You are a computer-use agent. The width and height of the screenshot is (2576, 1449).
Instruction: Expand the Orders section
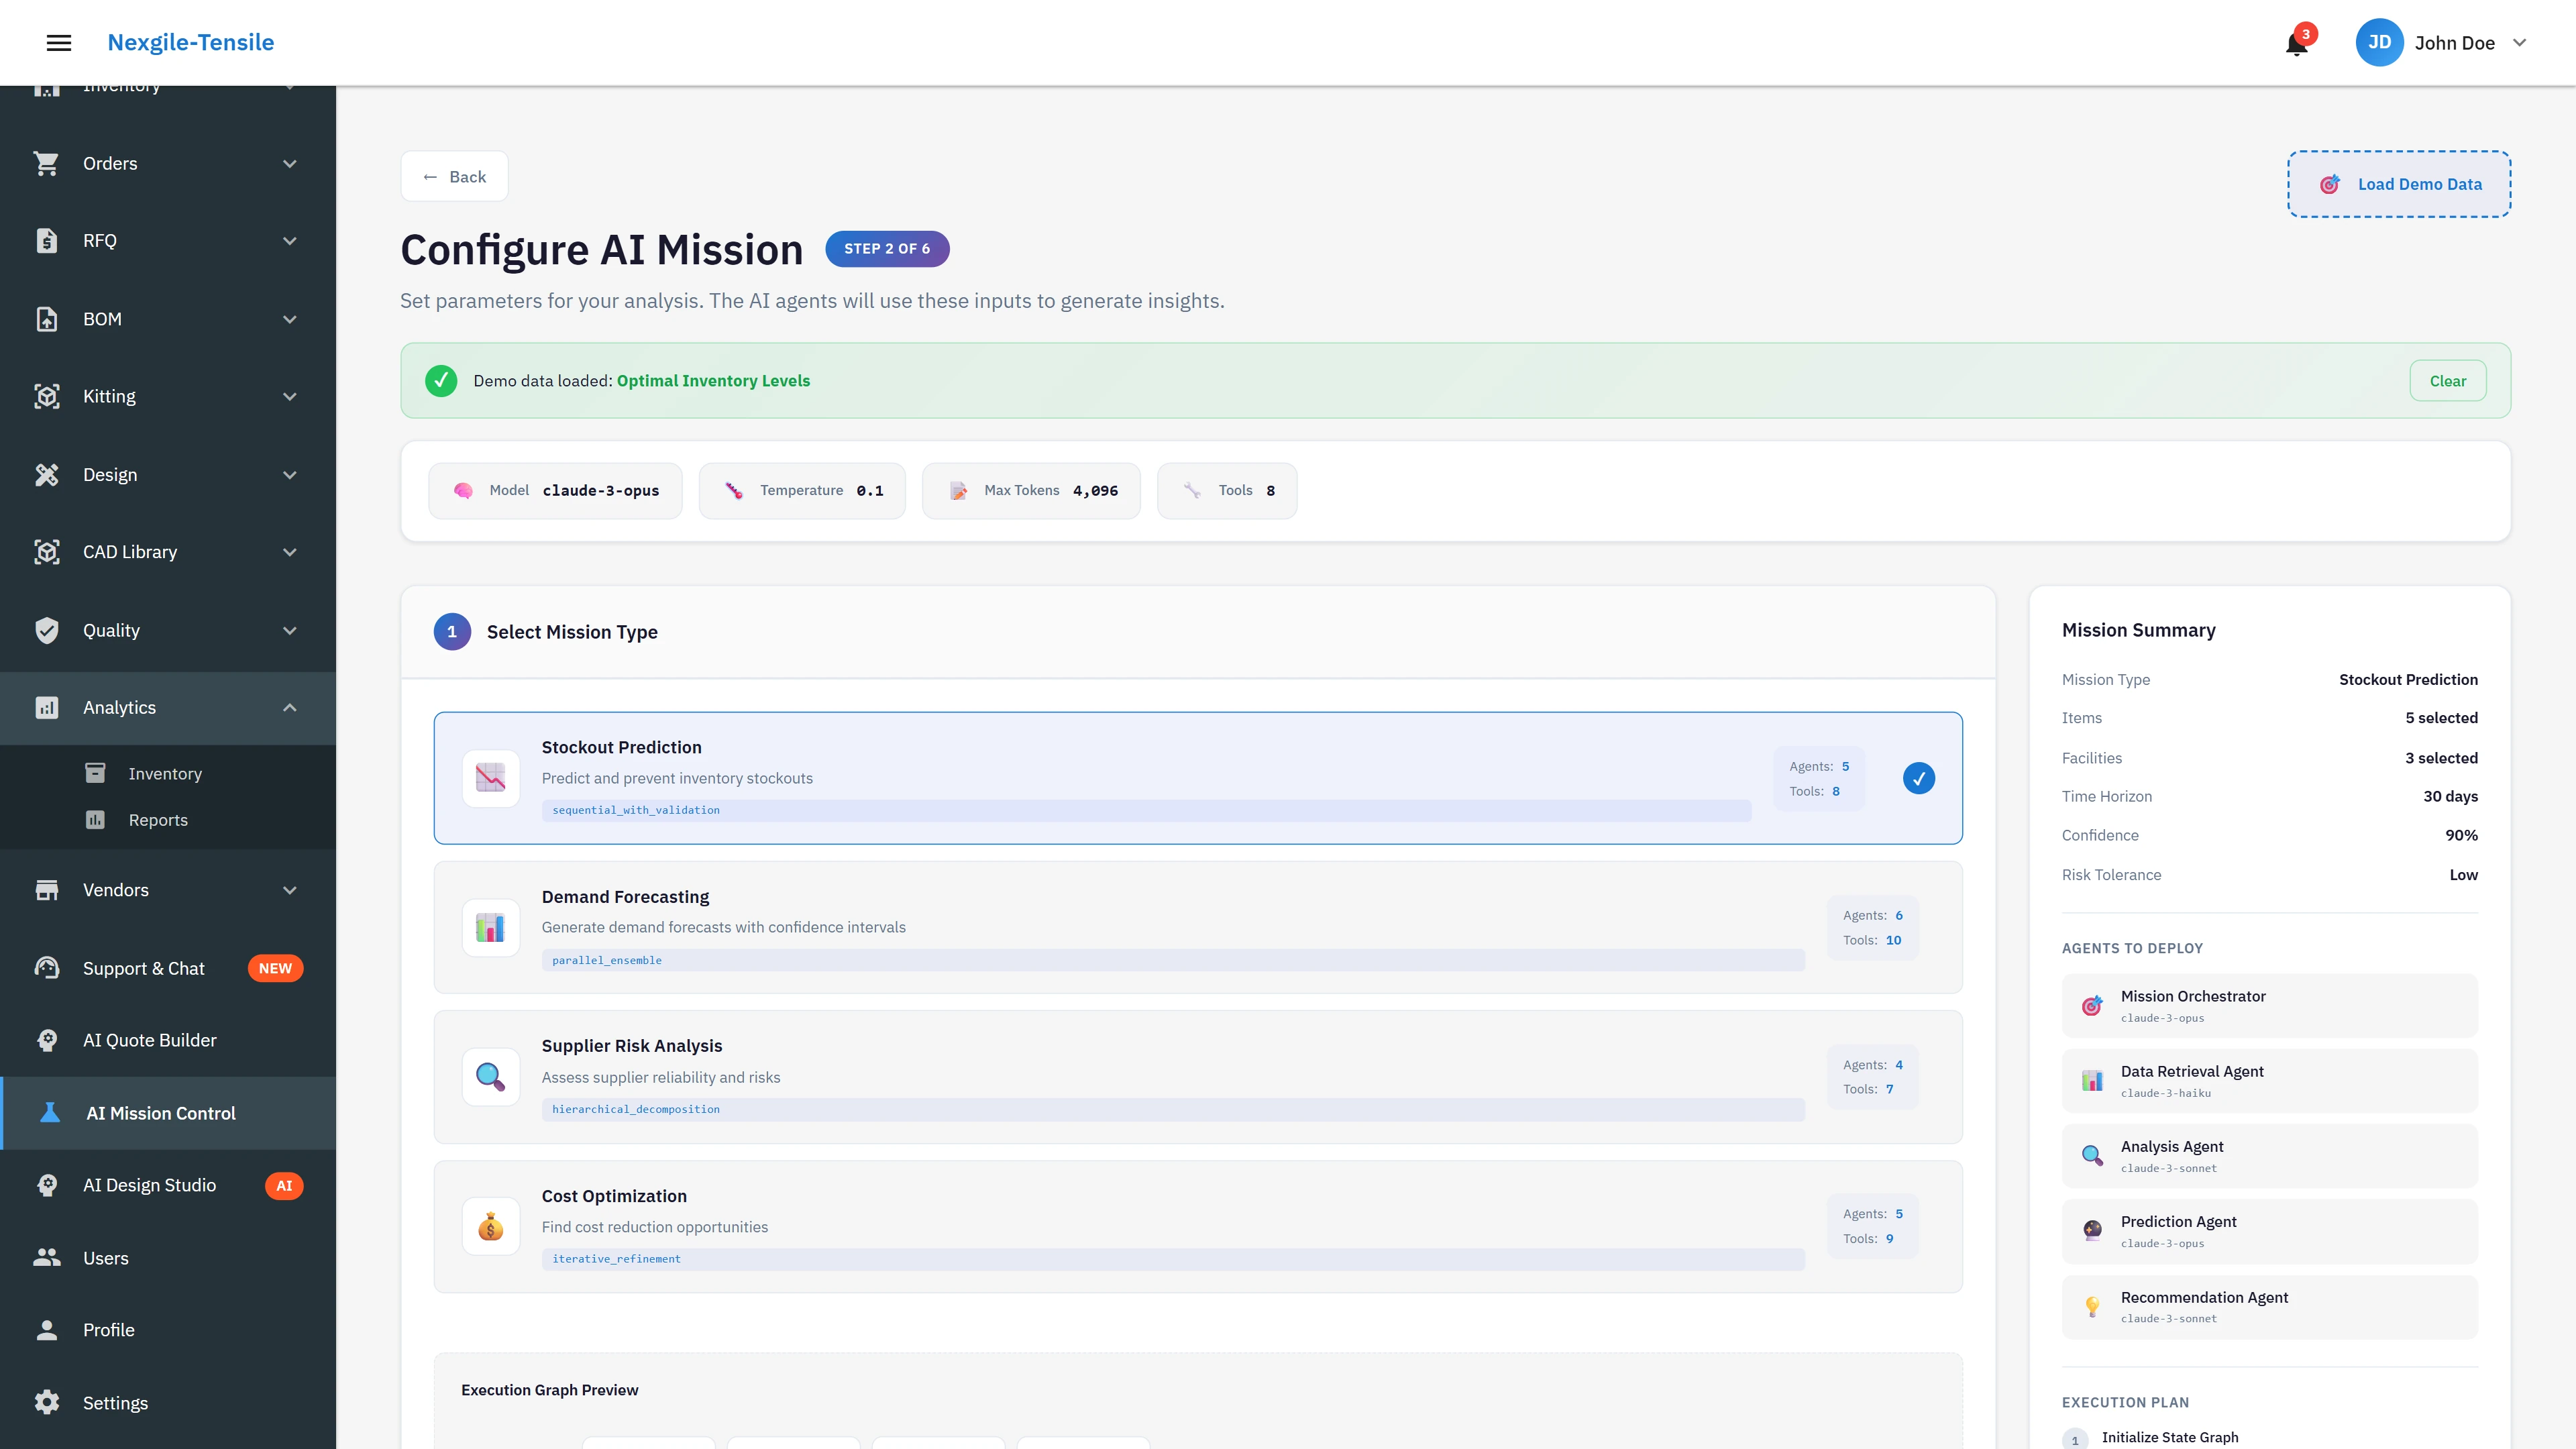(x=289, y=163)
